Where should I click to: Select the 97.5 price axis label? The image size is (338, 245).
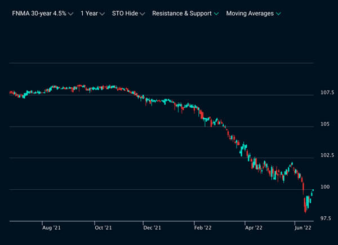326,219
